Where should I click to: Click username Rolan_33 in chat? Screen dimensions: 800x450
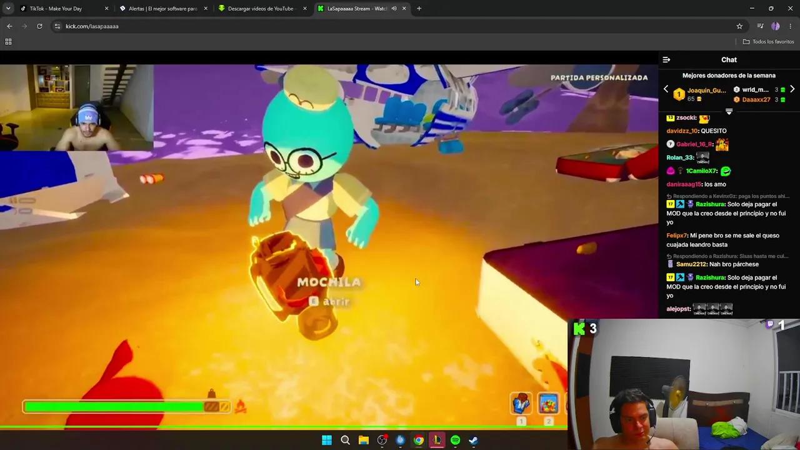point(679,157)
